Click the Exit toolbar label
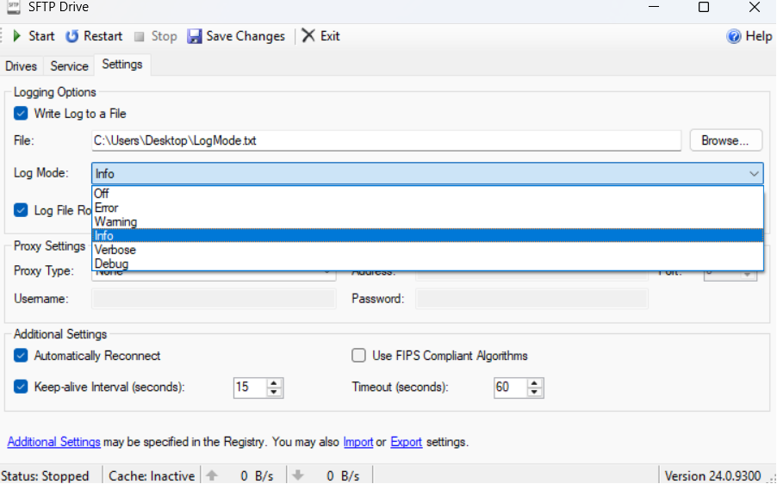777x484 pixels. 330,36
